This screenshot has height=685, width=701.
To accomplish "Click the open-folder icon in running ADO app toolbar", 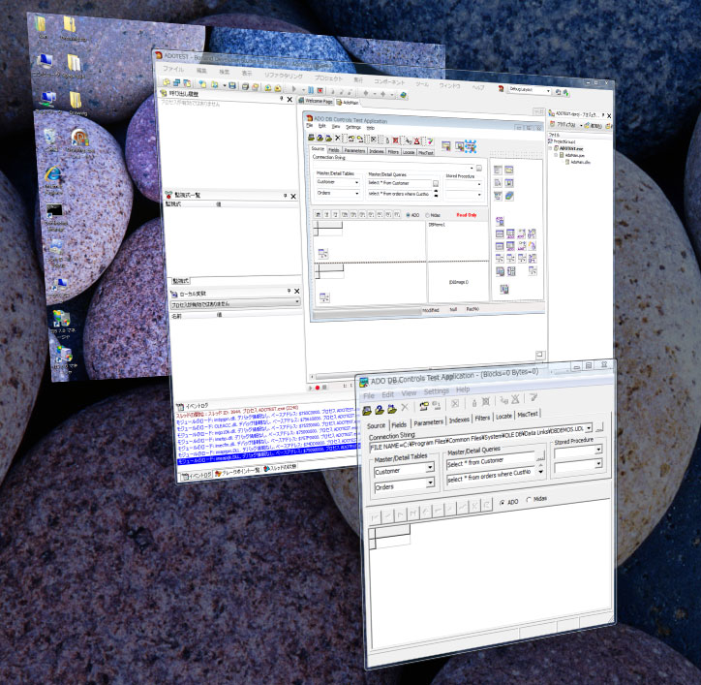I will point(367,410).
